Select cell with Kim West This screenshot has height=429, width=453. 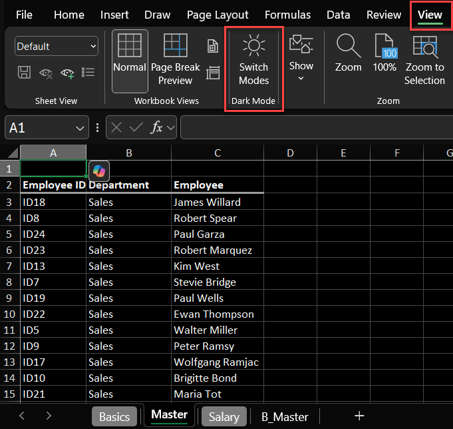click(x=218, y=266)
